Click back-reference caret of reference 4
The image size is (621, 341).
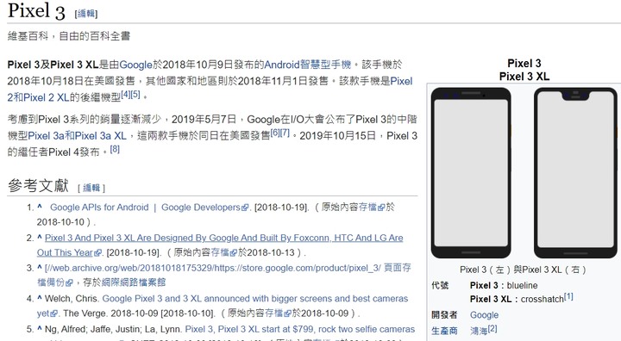40,297
